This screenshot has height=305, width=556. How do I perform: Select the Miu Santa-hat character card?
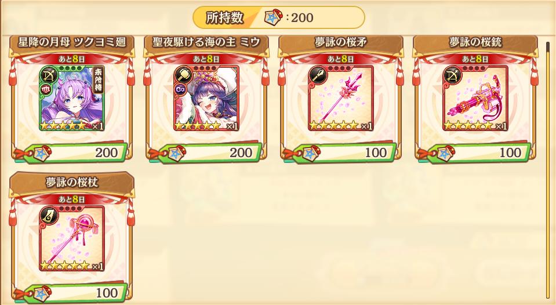tap(206, 98)
